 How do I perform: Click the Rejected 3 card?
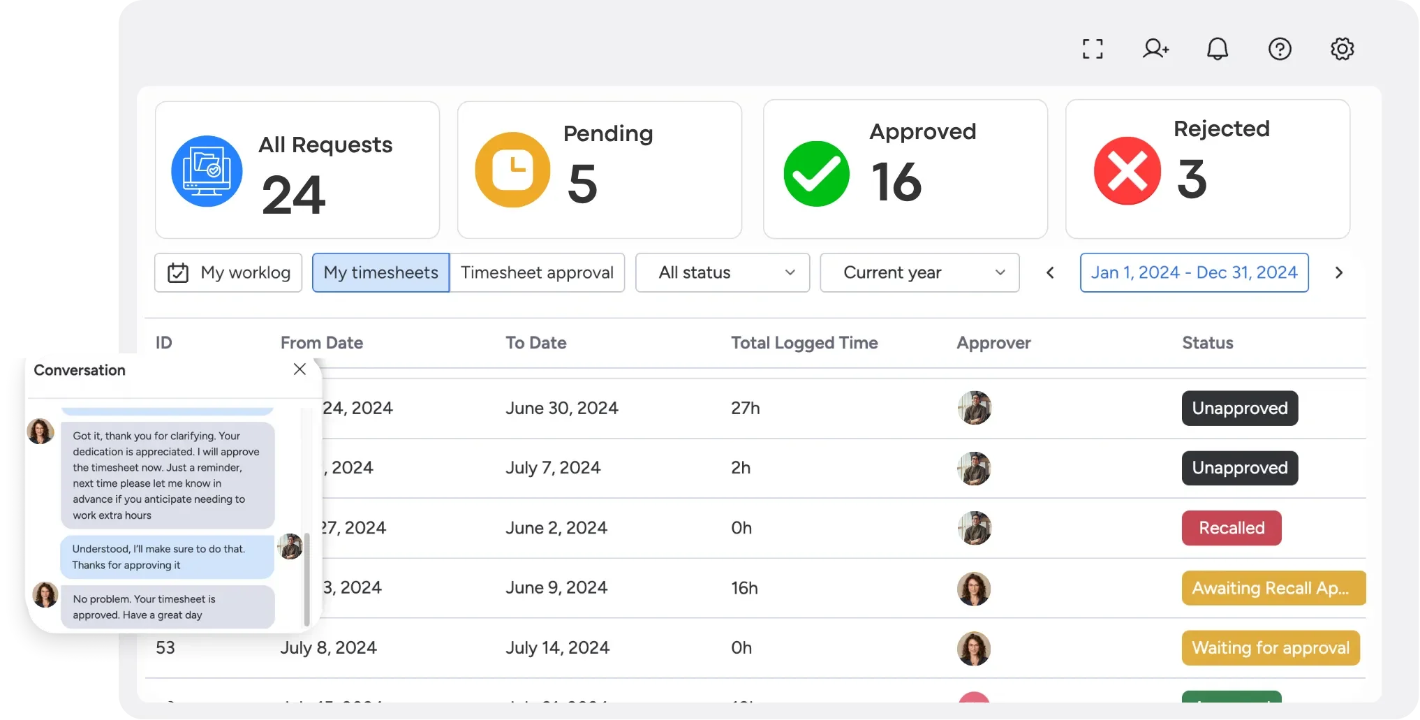[1208, 169]
